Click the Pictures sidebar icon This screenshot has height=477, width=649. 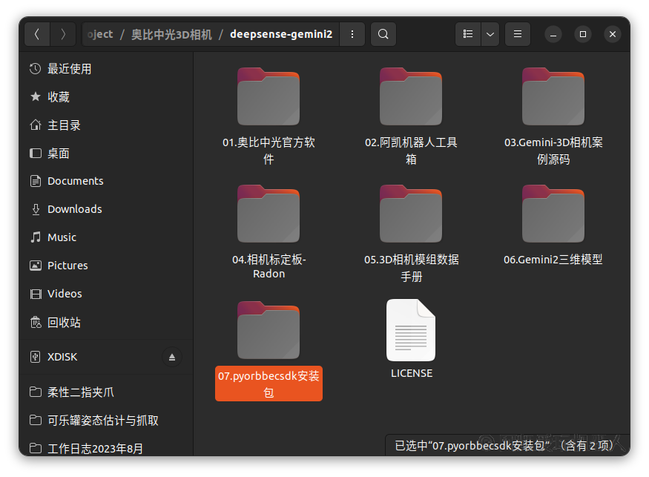tap(36, 266)
